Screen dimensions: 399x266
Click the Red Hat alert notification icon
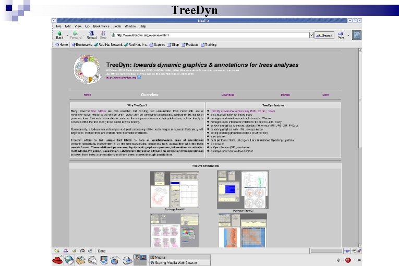(347, 260)
